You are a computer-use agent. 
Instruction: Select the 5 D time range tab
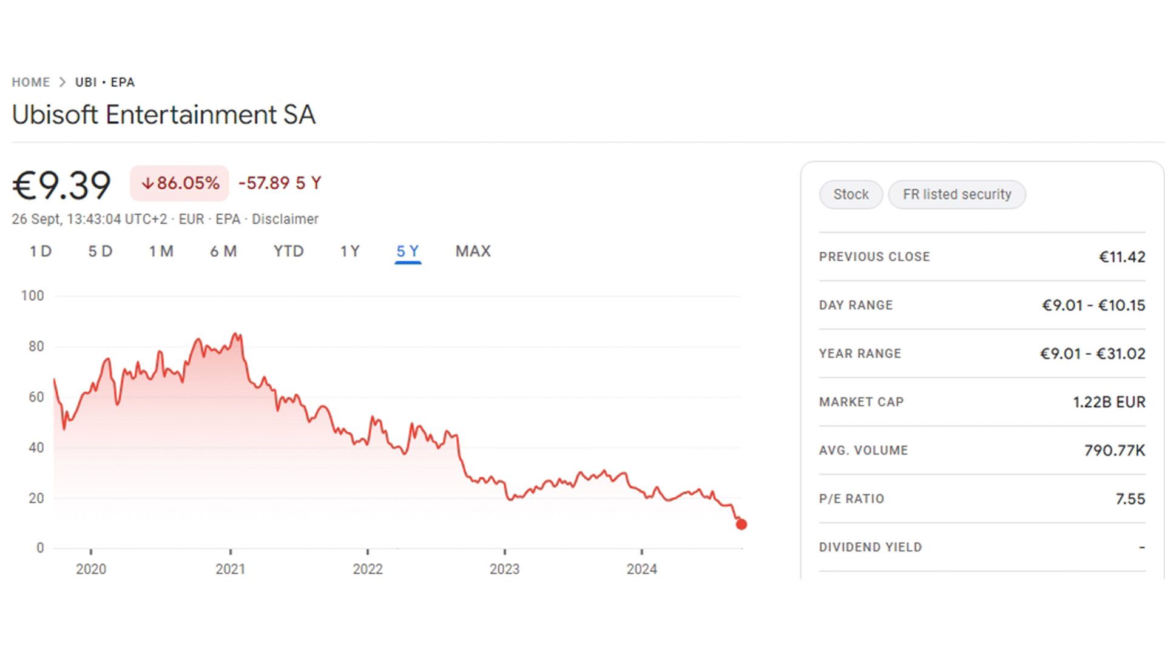tap(101, 251)
